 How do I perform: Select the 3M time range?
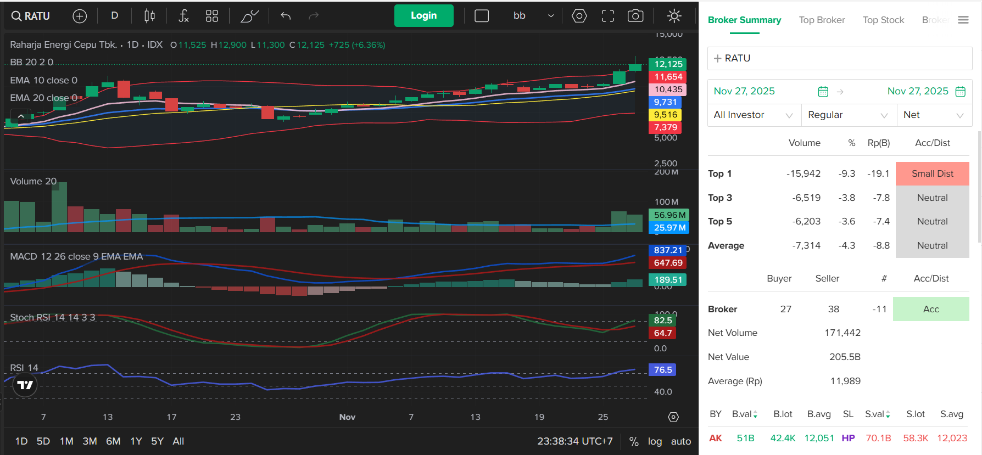pyautogui.click(x=90, y=441)
